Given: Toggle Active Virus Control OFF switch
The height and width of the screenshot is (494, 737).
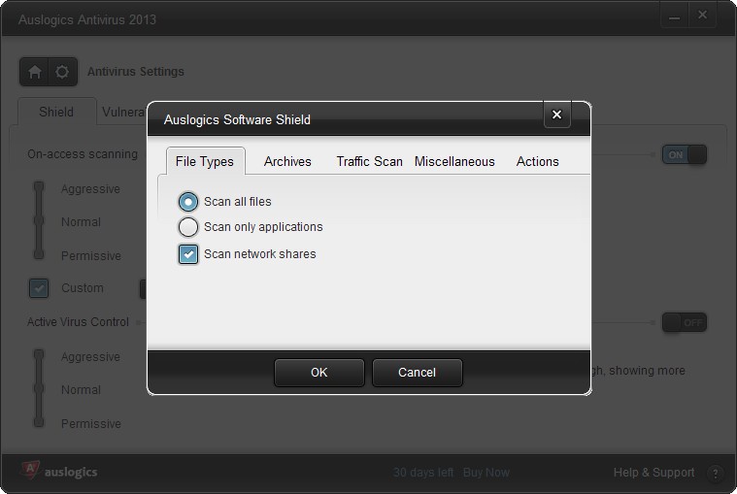Looking at the screenshot, I should (x=685, y=322).
